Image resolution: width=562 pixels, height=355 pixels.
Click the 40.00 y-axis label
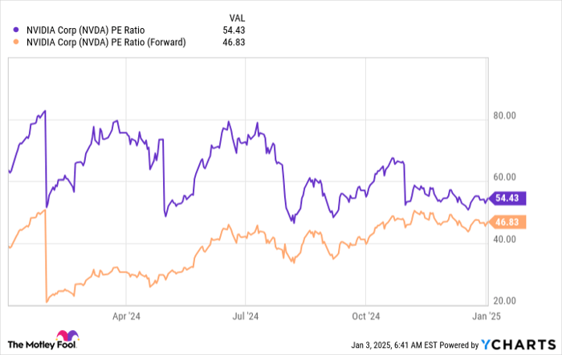tap(506, 239)
